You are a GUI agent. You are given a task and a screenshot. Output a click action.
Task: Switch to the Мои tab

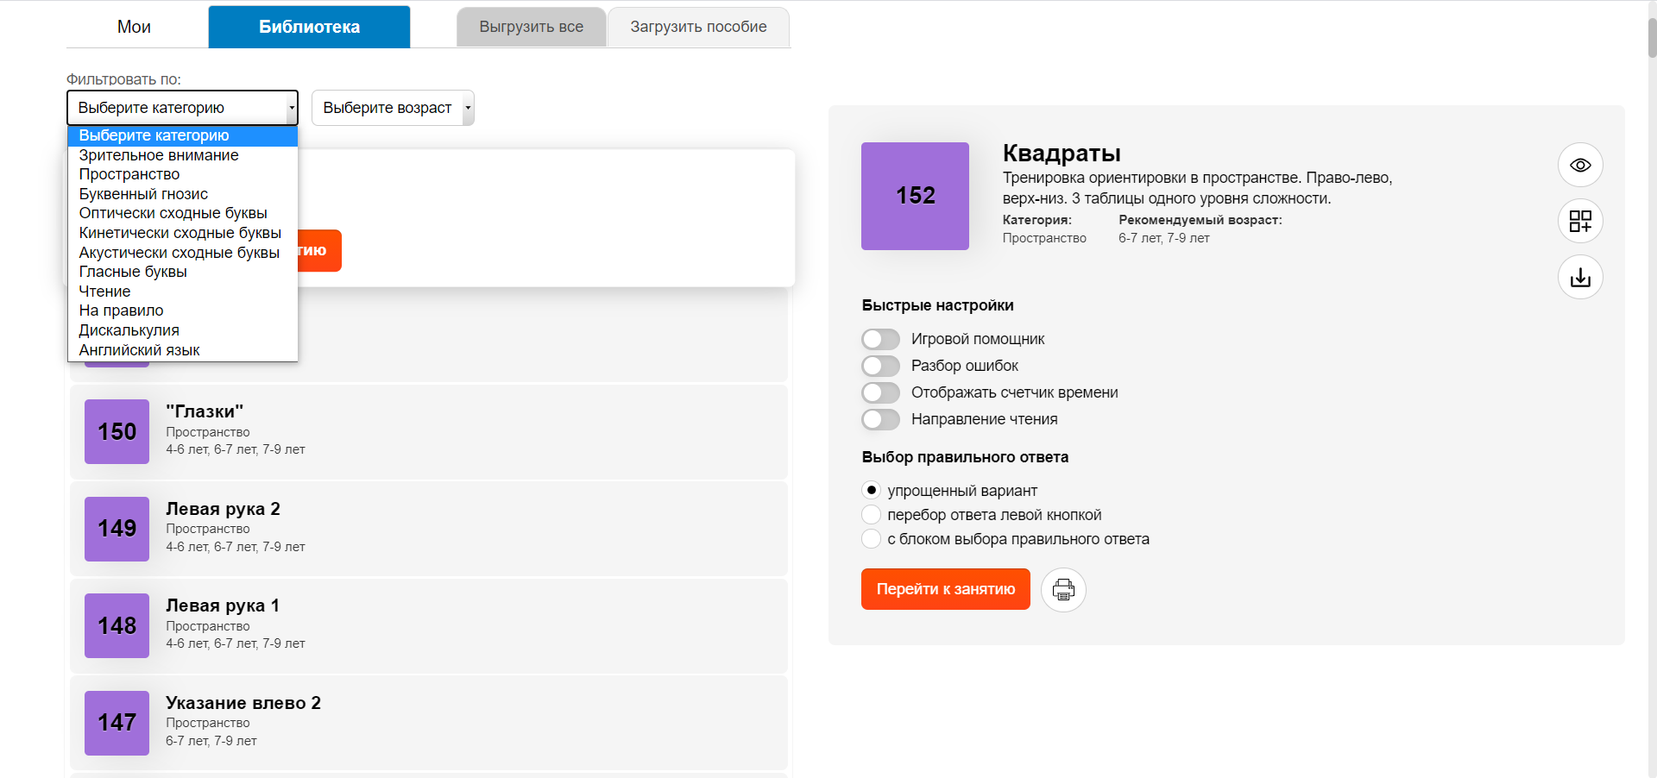[134, 27]
